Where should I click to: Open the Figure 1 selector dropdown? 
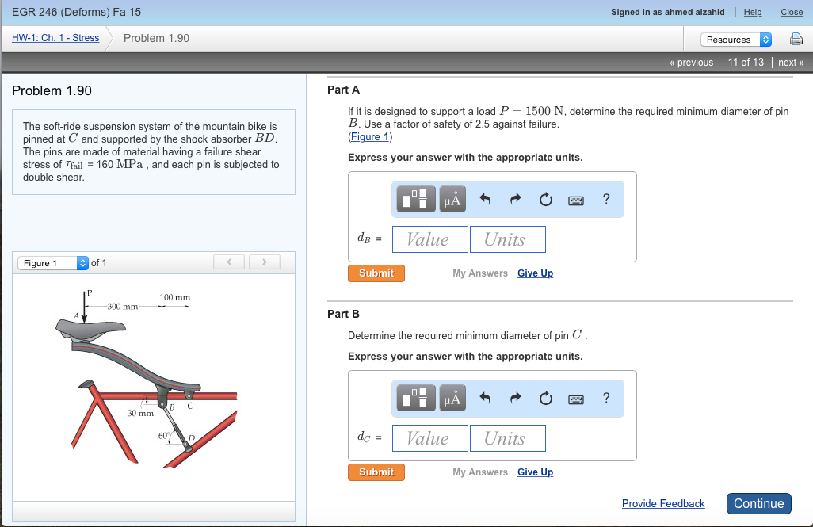[x=52, y=262]
